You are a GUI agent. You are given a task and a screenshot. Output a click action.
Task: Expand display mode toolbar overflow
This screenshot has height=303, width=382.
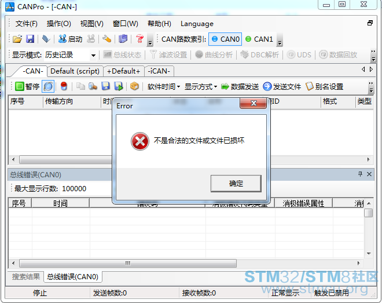coord(373,56)
